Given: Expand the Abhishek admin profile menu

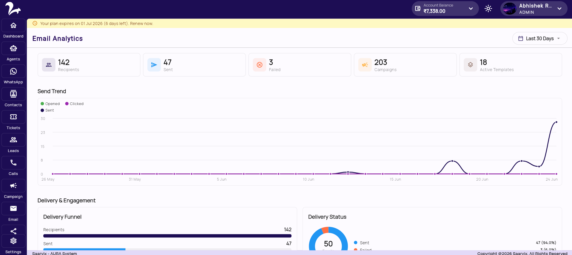Looking at the screenshot, I should pos(559,9).
